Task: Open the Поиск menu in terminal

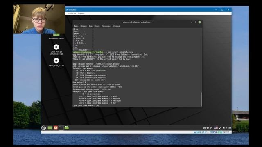Action: 97,26
